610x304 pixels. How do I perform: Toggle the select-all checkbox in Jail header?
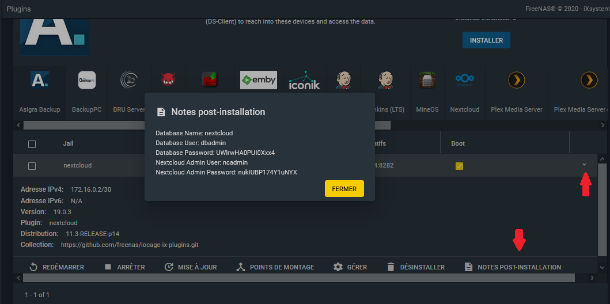32,144
